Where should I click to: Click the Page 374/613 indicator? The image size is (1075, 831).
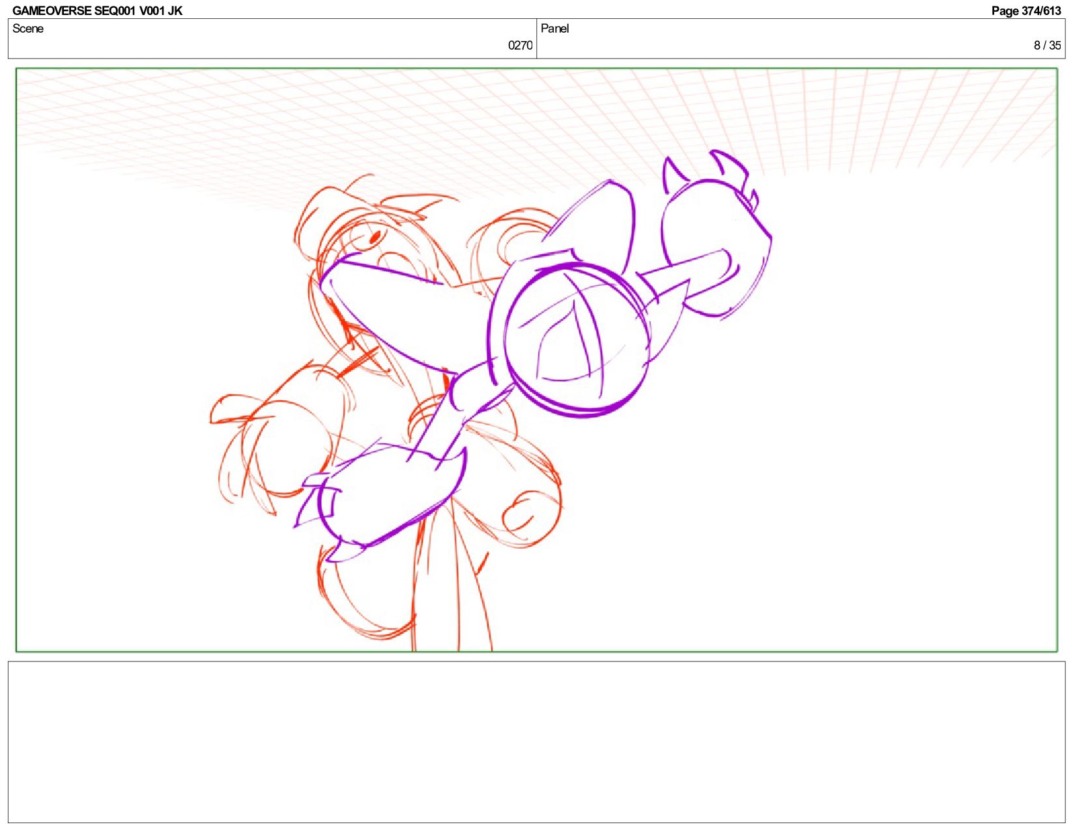[1025, 10]
